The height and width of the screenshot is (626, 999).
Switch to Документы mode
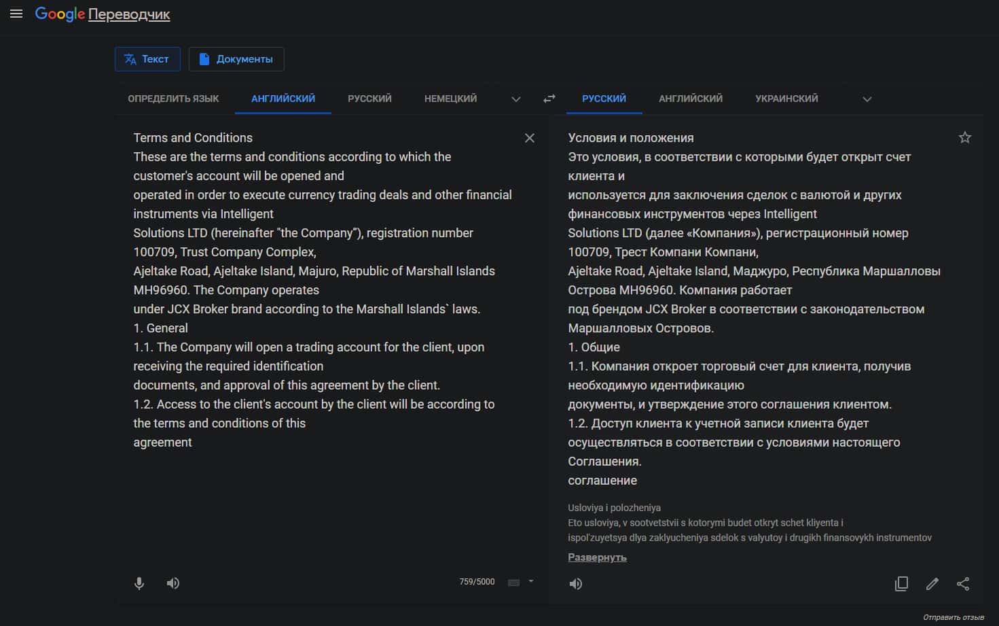236,59
